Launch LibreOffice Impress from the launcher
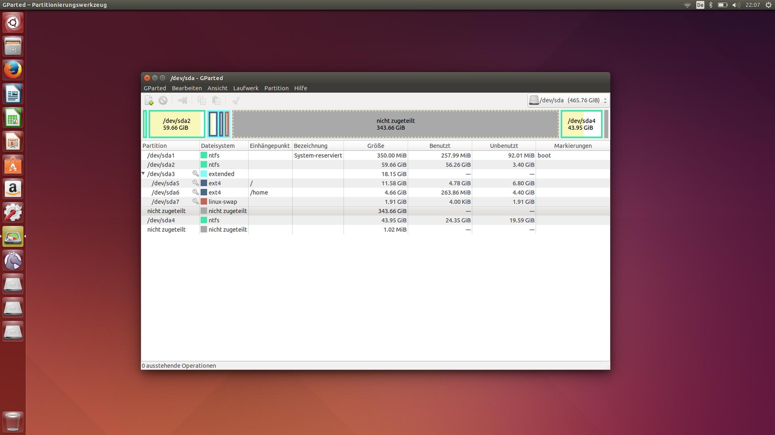The image size is (775, 435). tap(13, 142)
